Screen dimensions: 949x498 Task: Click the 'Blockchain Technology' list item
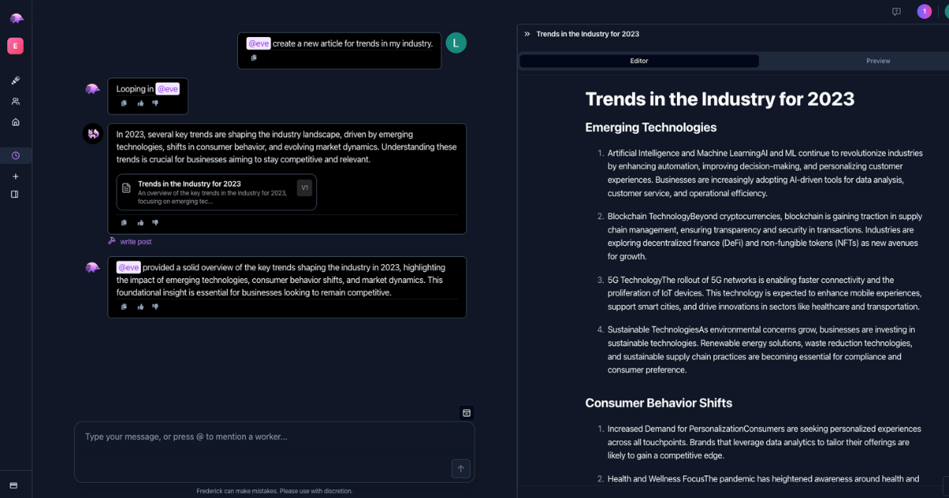point(766,236)
